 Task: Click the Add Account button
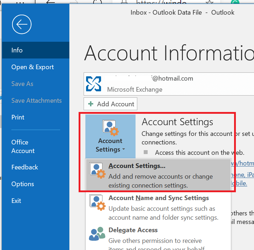111,104
